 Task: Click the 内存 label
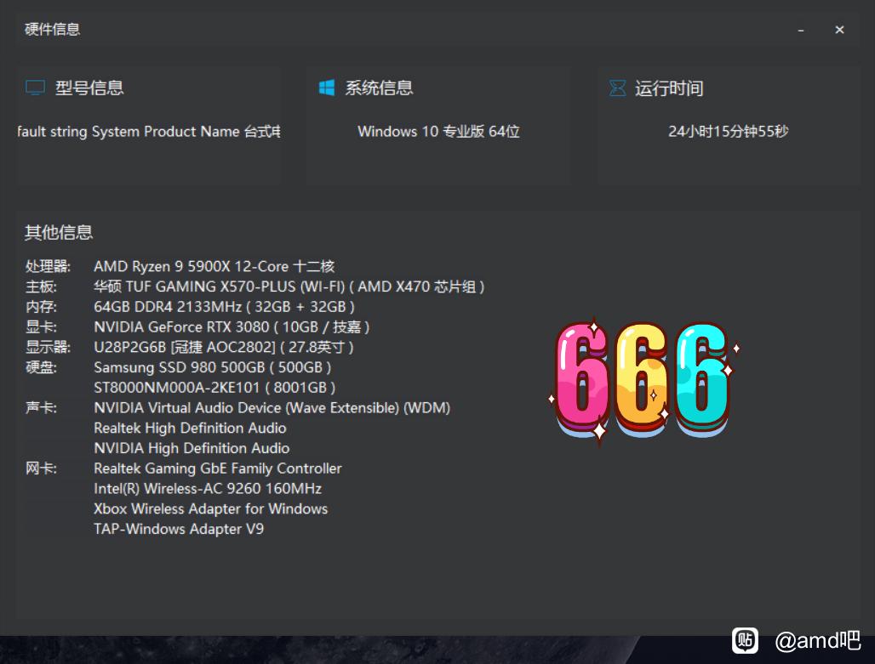click(x=42, y=307)
